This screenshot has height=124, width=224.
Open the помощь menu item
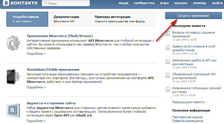pyautogui.click(x=200, y=3)
